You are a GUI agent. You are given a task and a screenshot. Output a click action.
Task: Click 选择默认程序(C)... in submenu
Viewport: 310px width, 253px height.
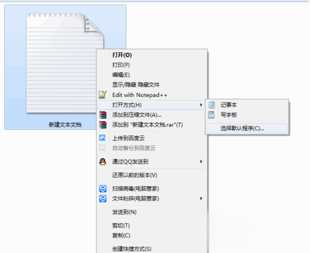pos(247,129)
